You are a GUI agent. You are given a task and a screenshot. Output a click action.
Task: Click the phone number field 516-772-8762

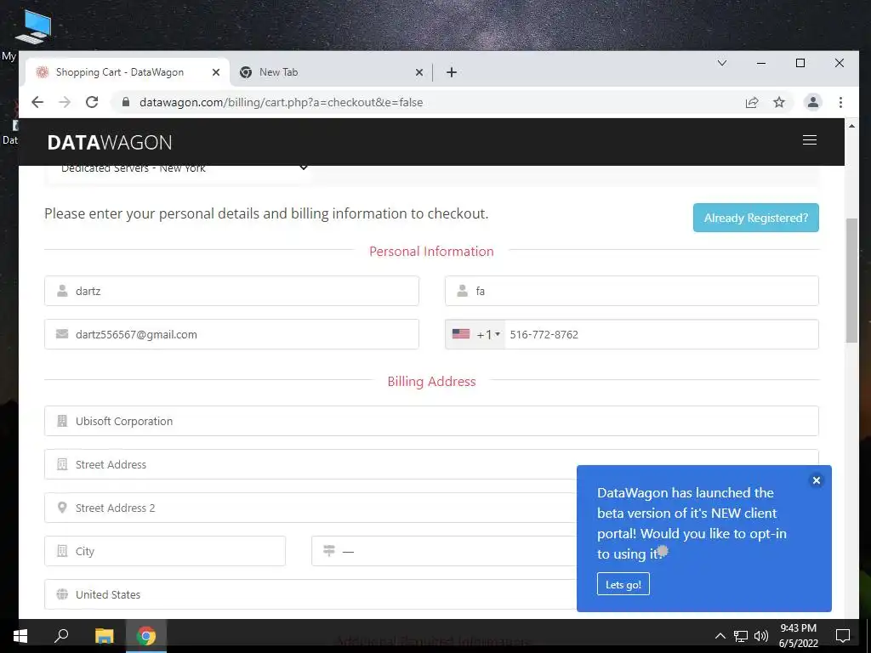point(661,334)
